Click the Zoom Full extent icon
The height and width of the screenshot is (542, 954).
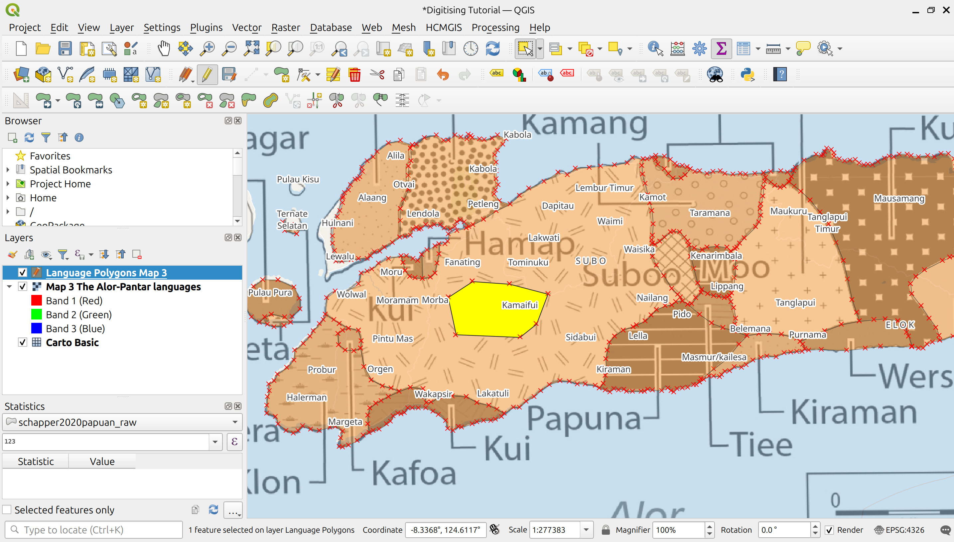251,49
